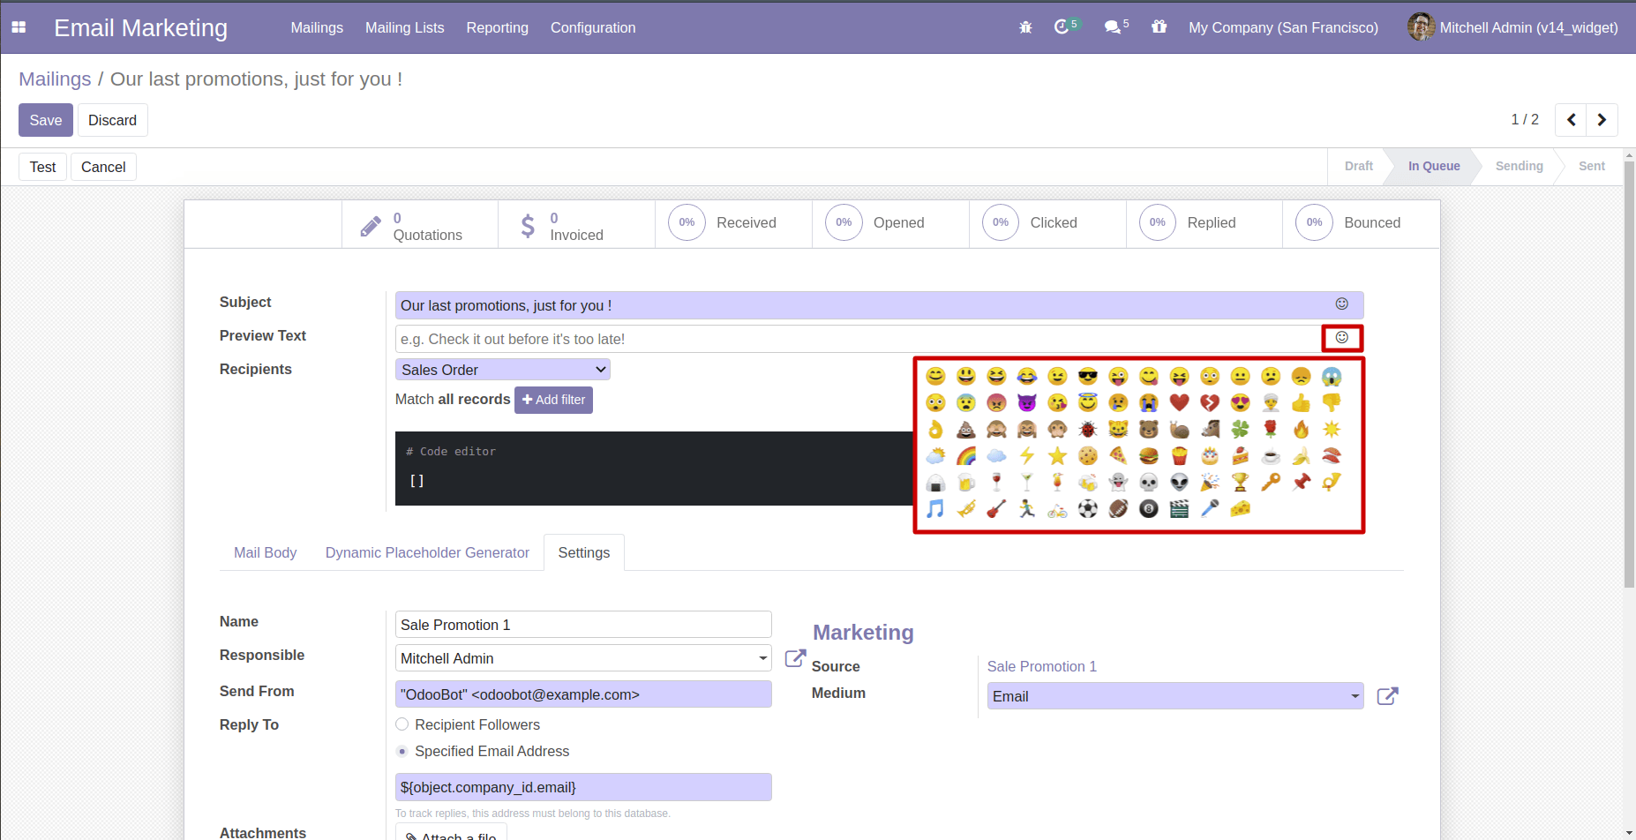The height and width of the screenshot is (840, 1636).
Task: Open the Reporting menu
Action: 497,27
